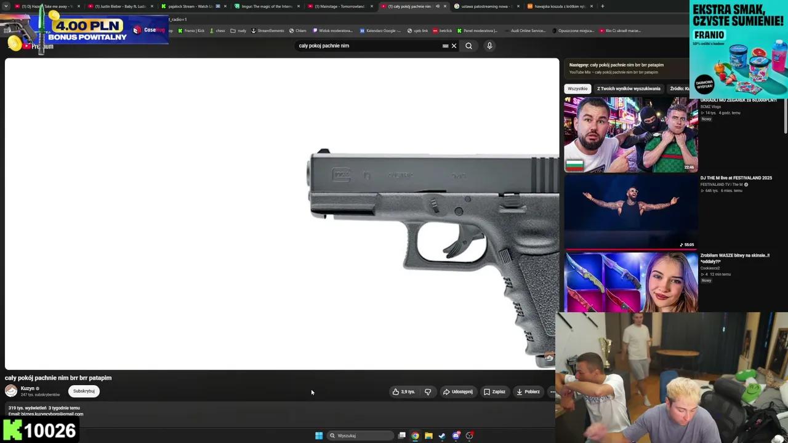Open the Chłam bookmark

[x=298, y=31]
